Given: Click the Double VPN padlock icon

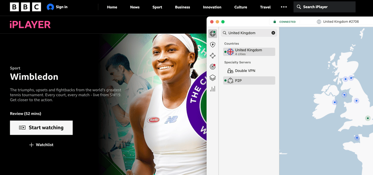Looking at the screenshot, I should coord(230,71).
